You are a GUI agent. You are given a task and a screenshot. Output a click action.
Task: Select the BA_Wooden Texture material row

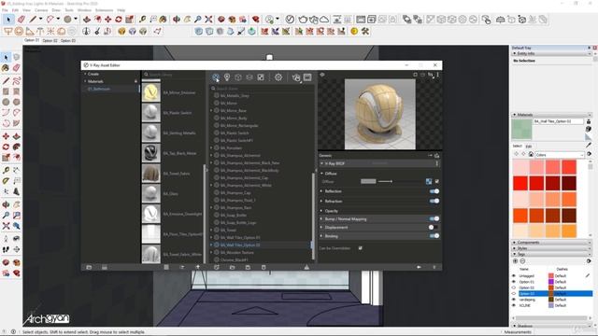click(x=262, y=252)
